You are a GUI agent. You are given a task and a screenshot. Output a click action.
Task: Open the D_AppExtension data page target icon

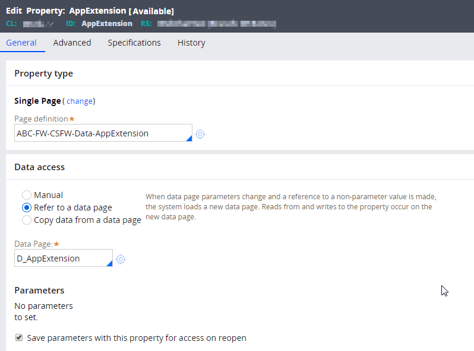(121, 259)
